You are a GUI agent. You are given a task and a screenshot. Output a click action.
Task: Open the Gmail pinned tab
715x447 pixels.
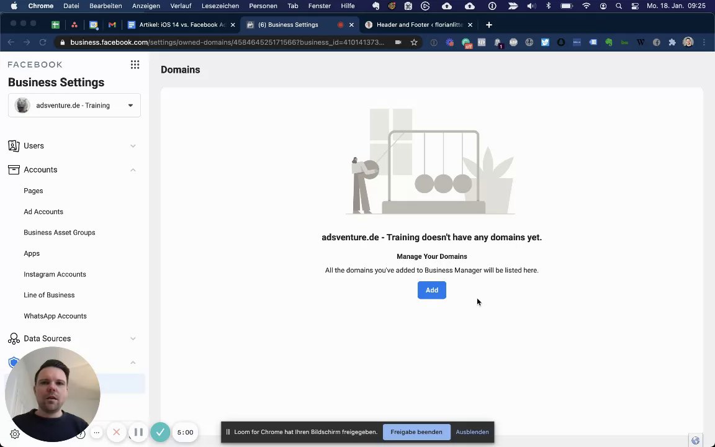112,25
